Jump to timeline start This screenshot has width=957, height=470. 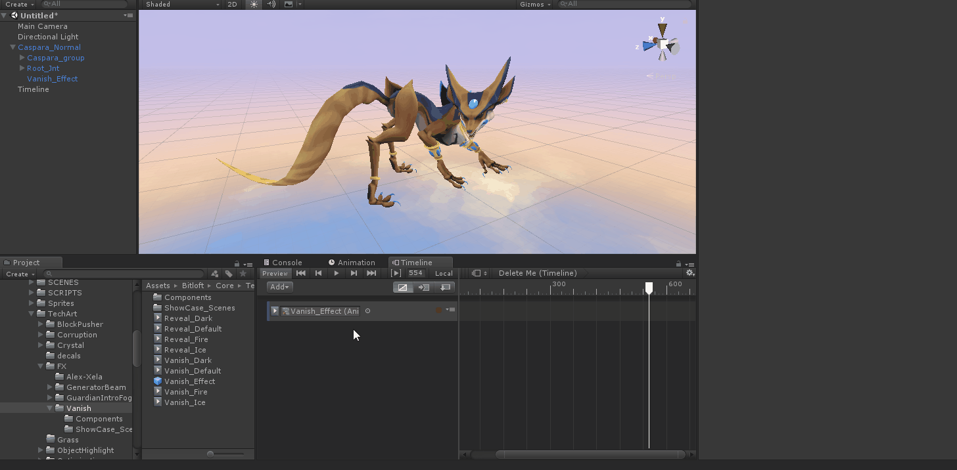pyautogui.click(x=301, y=273)
